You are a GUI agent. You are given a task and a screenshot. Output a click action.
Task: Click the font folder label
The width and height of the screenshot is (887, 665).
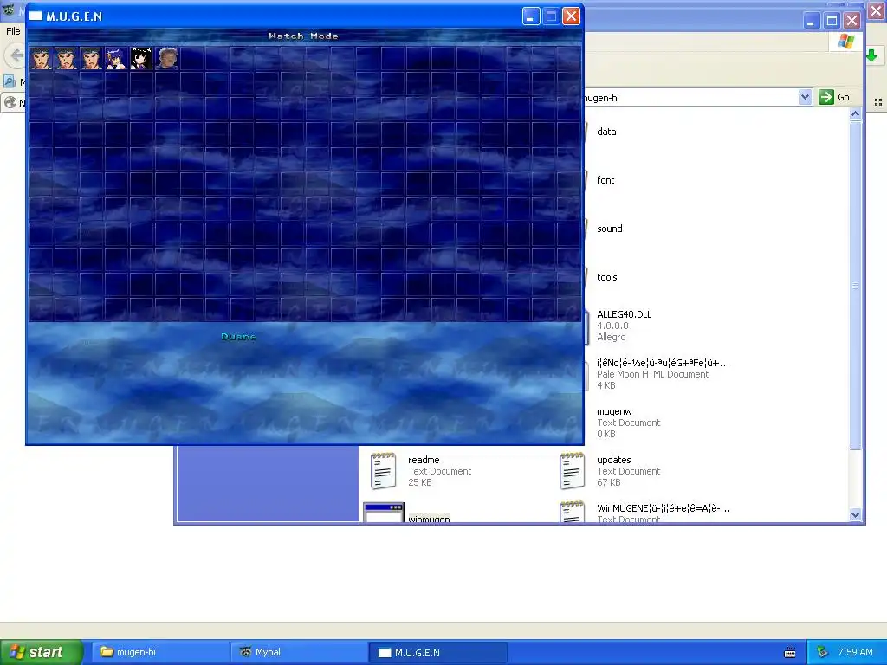point(605,180)
